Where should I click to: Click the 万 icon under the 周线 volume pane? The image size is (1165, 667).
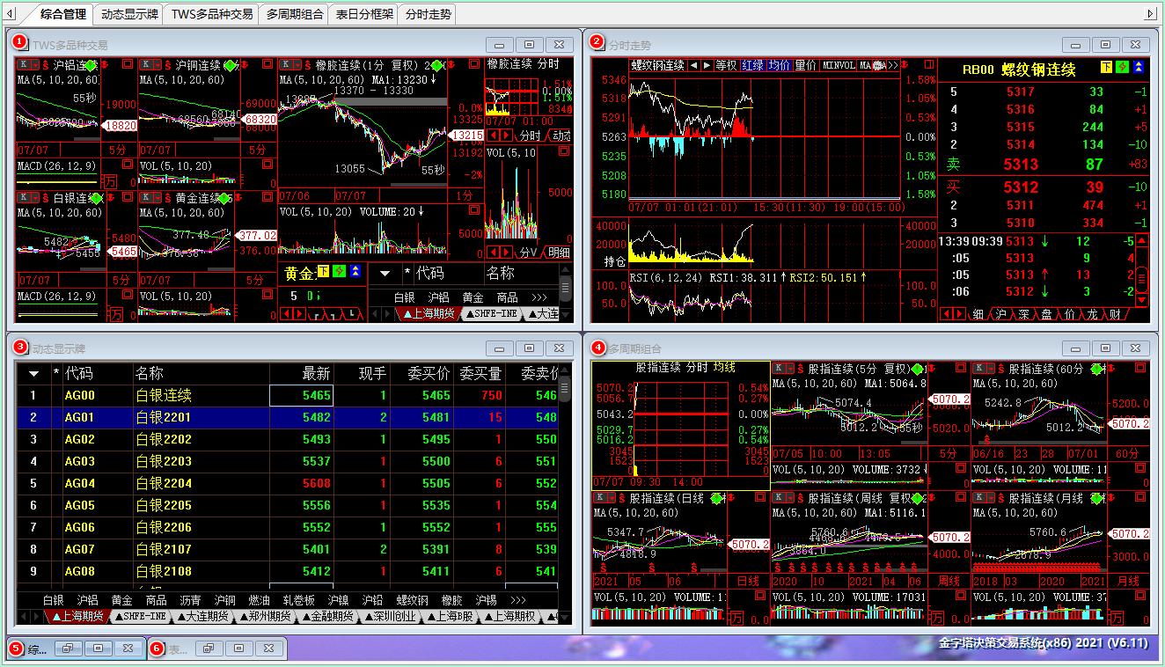[938, 619]
